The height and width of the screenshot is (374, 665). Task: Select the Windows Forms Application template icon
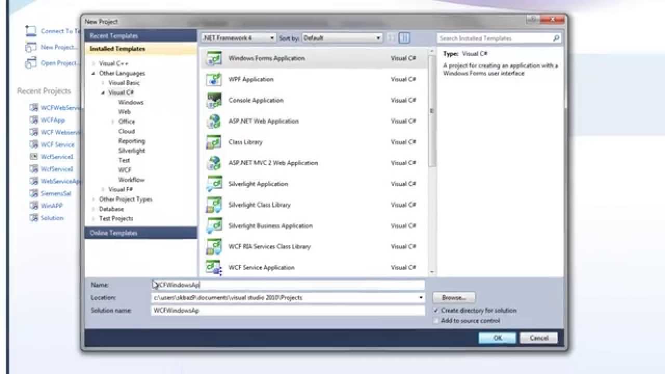coord(214,58)
